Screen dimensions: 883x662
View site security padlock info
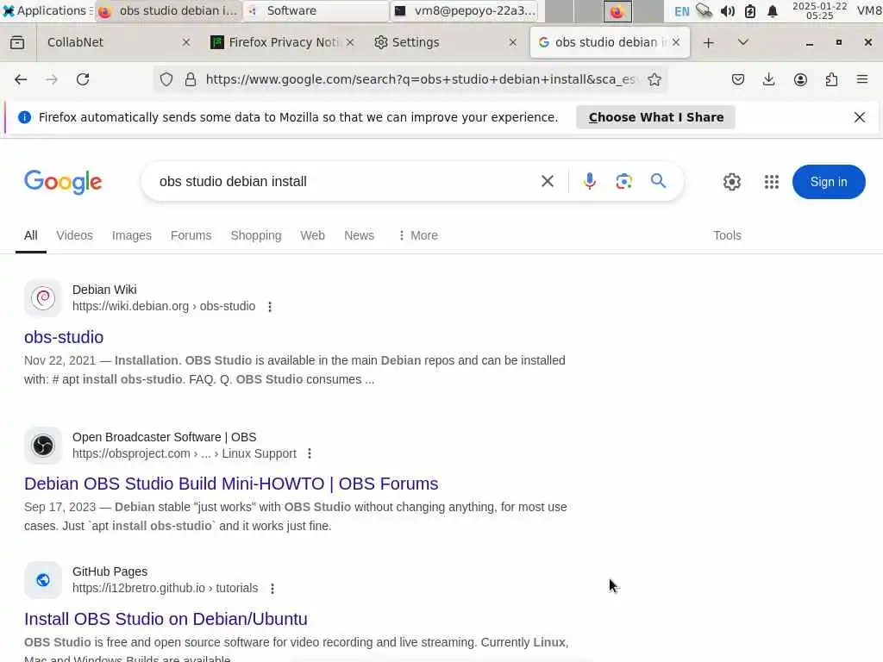point(191,79)
